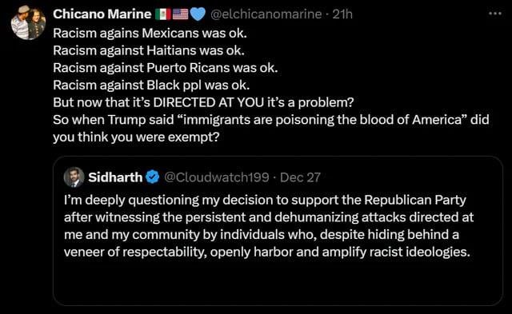512x314 pixels.
Task: Open the @elchicanomarine handle link
Action: click(266, 14)
